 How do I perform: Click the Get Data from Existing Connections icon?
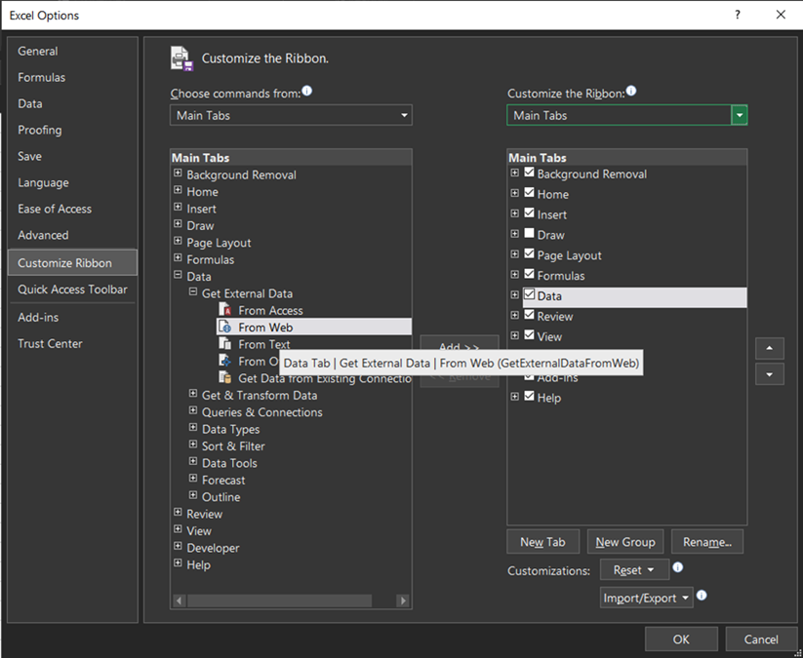point(224,378)
